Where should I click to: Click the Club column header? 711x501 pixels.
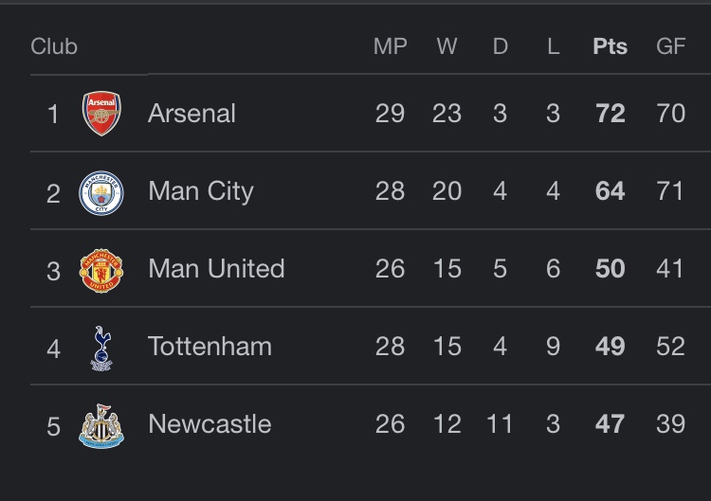pyautogui.click(x=54, y=46)
